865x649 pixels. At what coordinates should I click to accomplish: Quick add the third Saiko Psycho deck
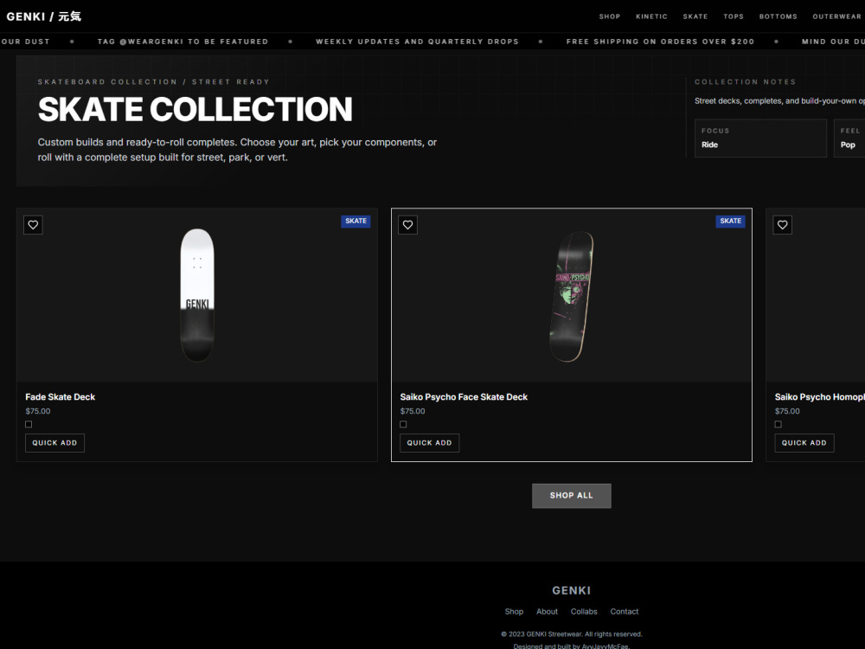coord(804,443)
